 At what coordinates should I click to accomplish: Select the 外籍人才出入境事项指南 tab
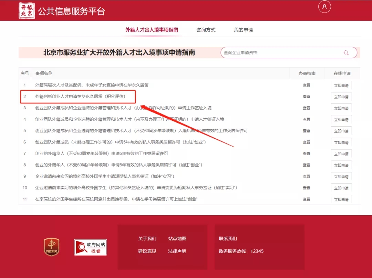click(x=153, y=30)
